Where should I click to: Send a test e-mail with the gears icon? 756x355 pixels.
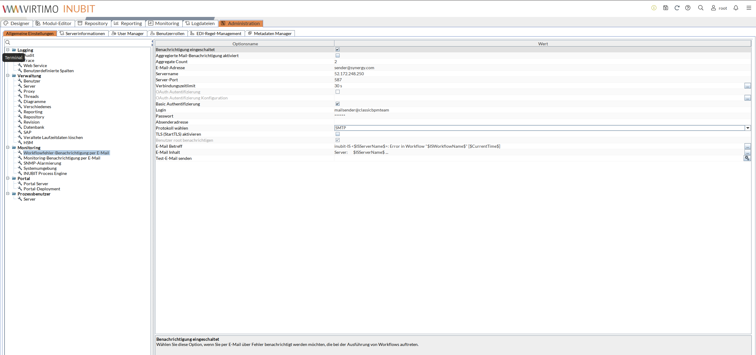pos(747,158)
